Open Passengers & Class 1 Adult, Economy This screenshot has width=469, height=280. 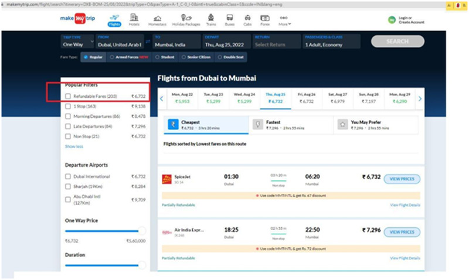point(331,41)
